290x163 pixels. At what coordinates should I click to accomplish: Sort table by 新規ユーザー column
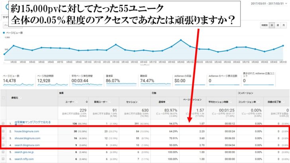[101, 102]
